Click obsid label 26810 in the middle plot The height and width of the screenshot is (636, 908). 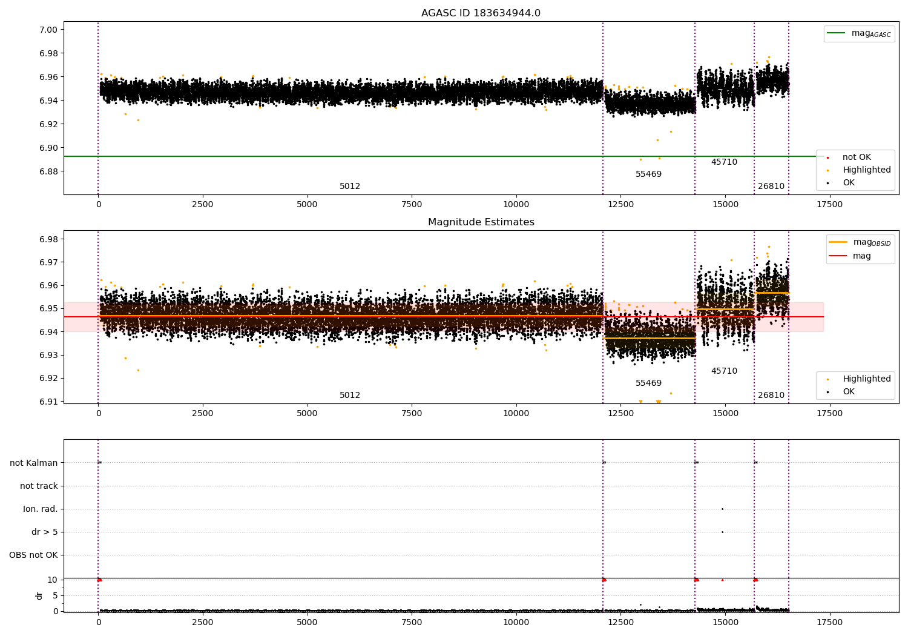point(771,396)
